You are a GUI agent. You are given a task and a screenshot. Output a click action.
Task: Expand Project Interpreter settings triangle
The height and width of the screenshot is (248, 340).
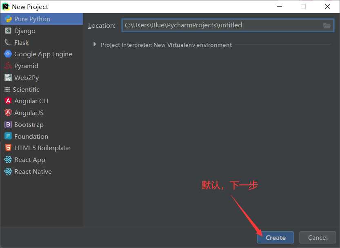click(x=95, y=44)
